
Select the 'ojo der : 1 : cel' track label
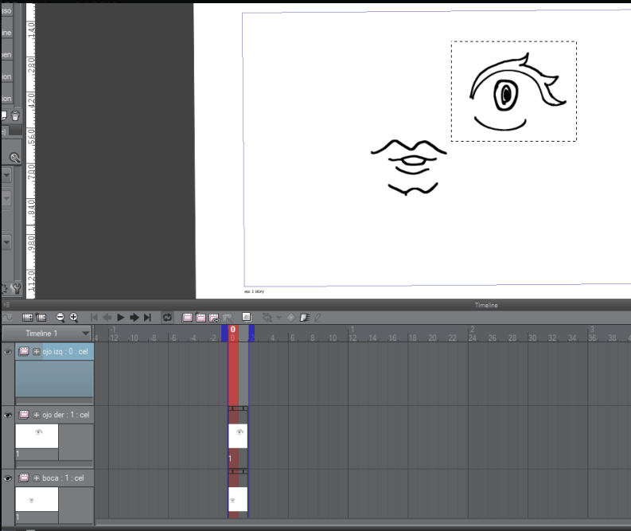click(66, 415)
